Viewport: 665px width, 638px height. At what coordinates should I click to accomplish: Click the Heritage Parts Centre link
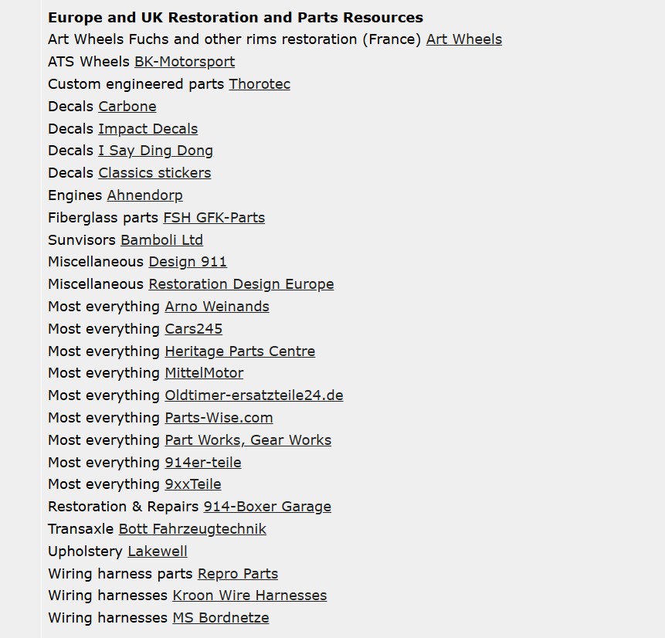[x=239, y=351]
